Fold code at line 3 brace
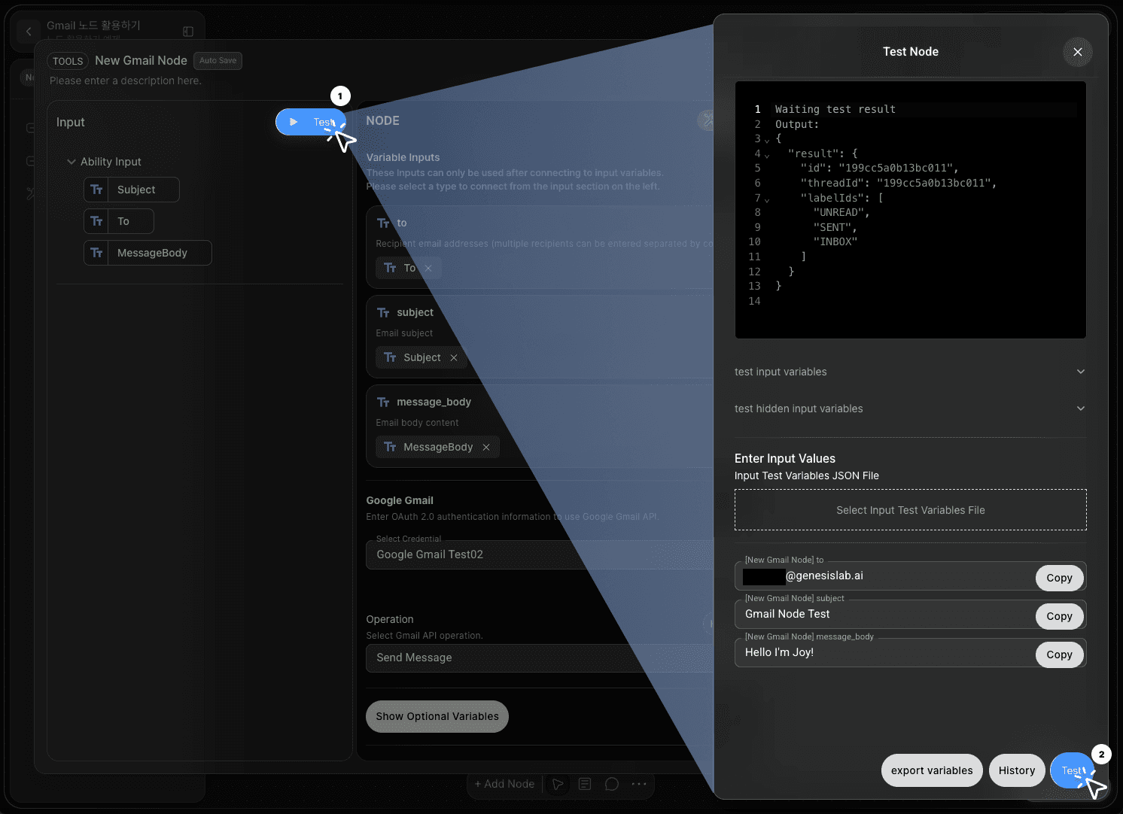This screenshot has height=814, width=1123. [767, 140]
